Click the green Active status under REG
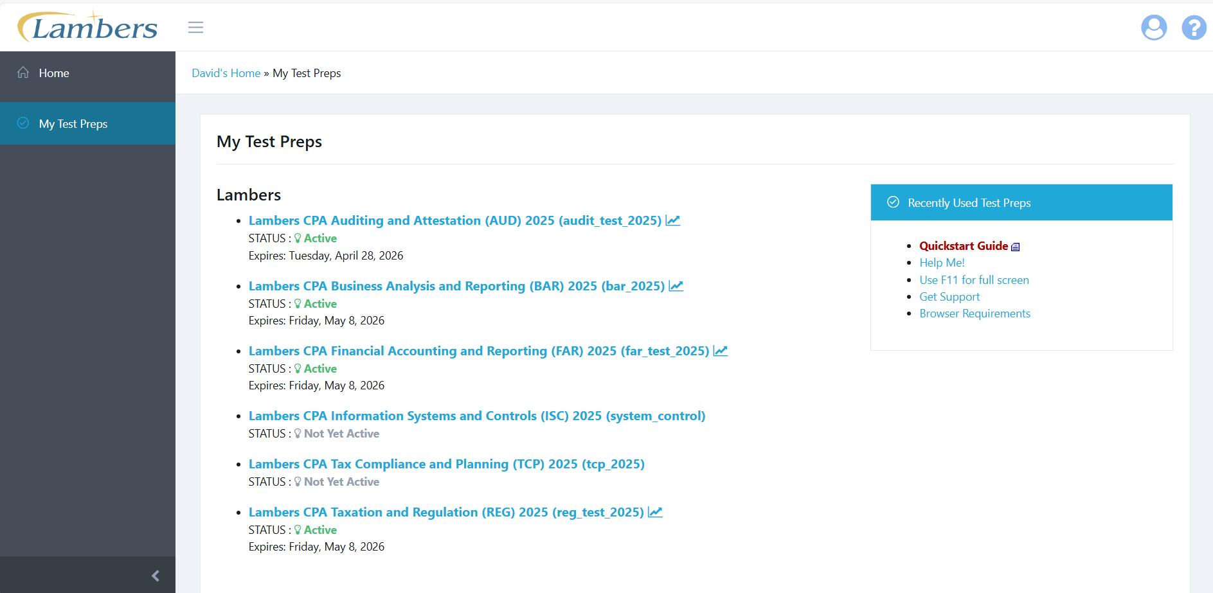 click(320, 530)
